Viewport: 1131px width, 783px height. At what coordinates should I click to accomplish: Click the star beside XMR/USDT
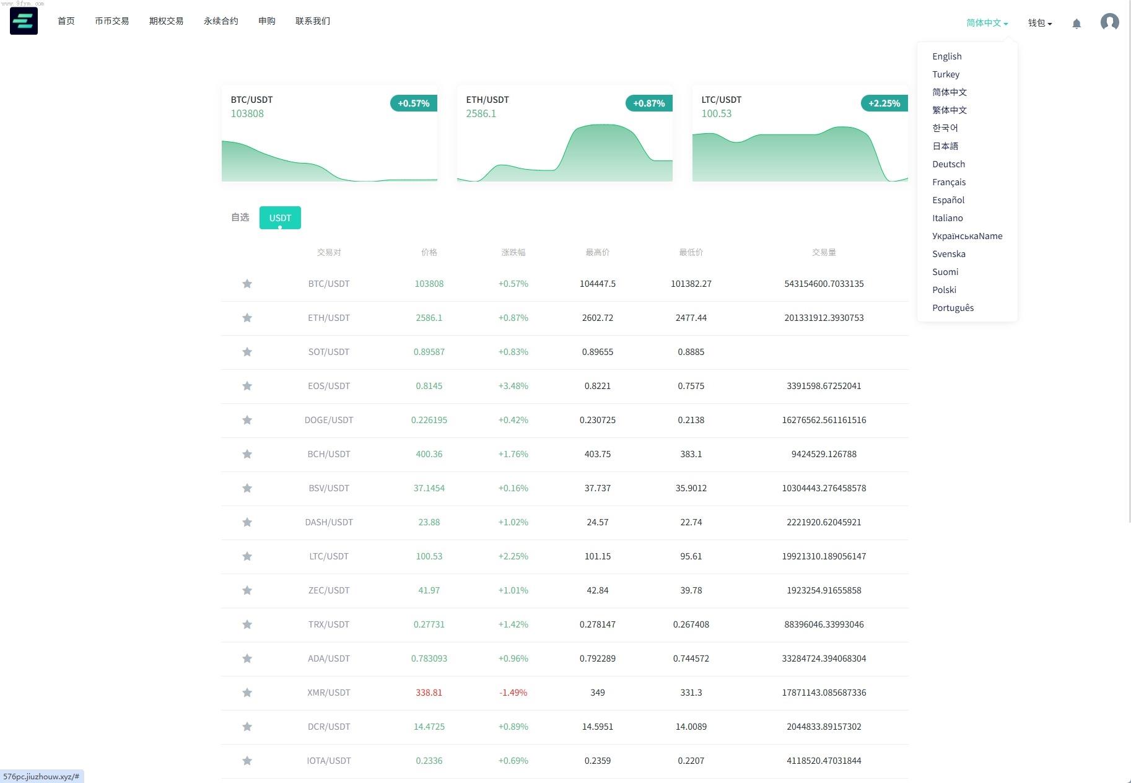[x=247, y=693]
